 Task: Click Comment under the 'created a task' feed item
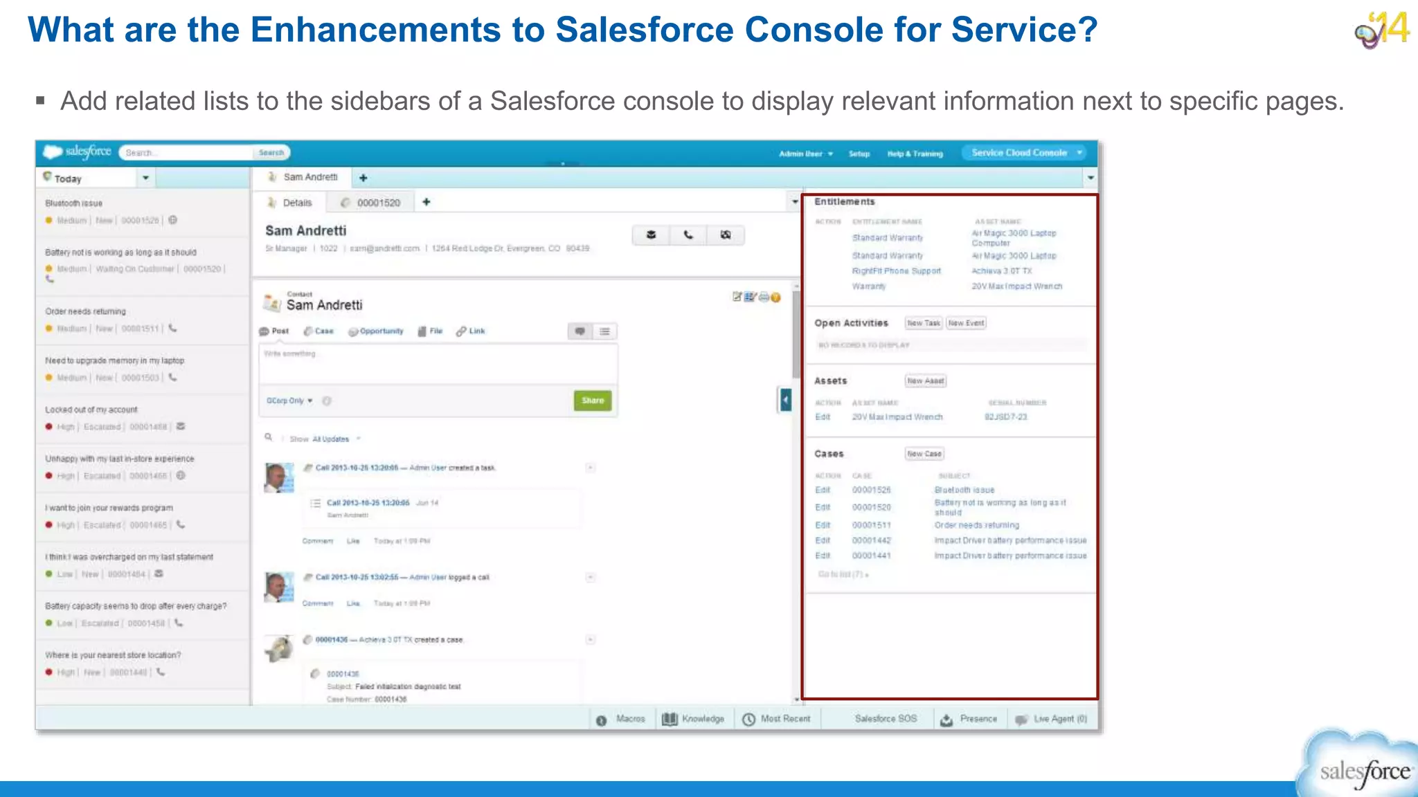tap(318, 541)
